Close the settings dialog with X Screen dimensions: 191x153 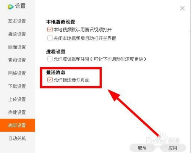(182, 8)
